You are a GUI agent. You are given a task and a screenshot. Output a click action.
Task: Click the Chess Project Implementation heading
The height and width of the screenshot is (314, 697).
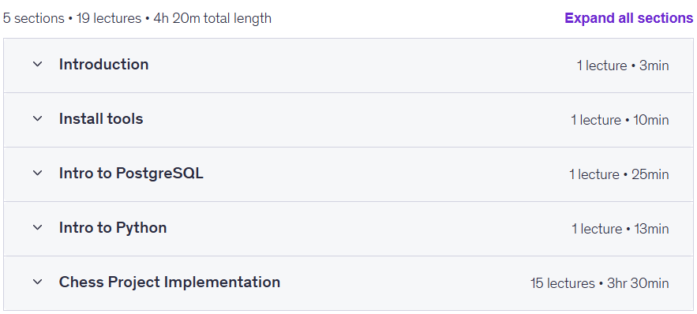170,282
